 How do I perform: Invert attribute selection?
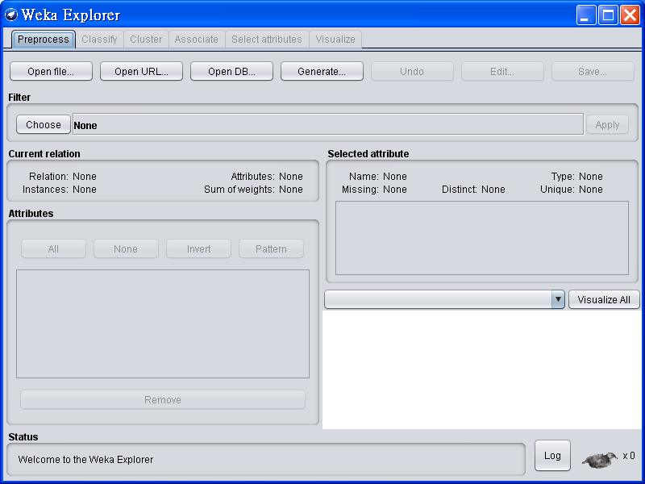(198, 248)
